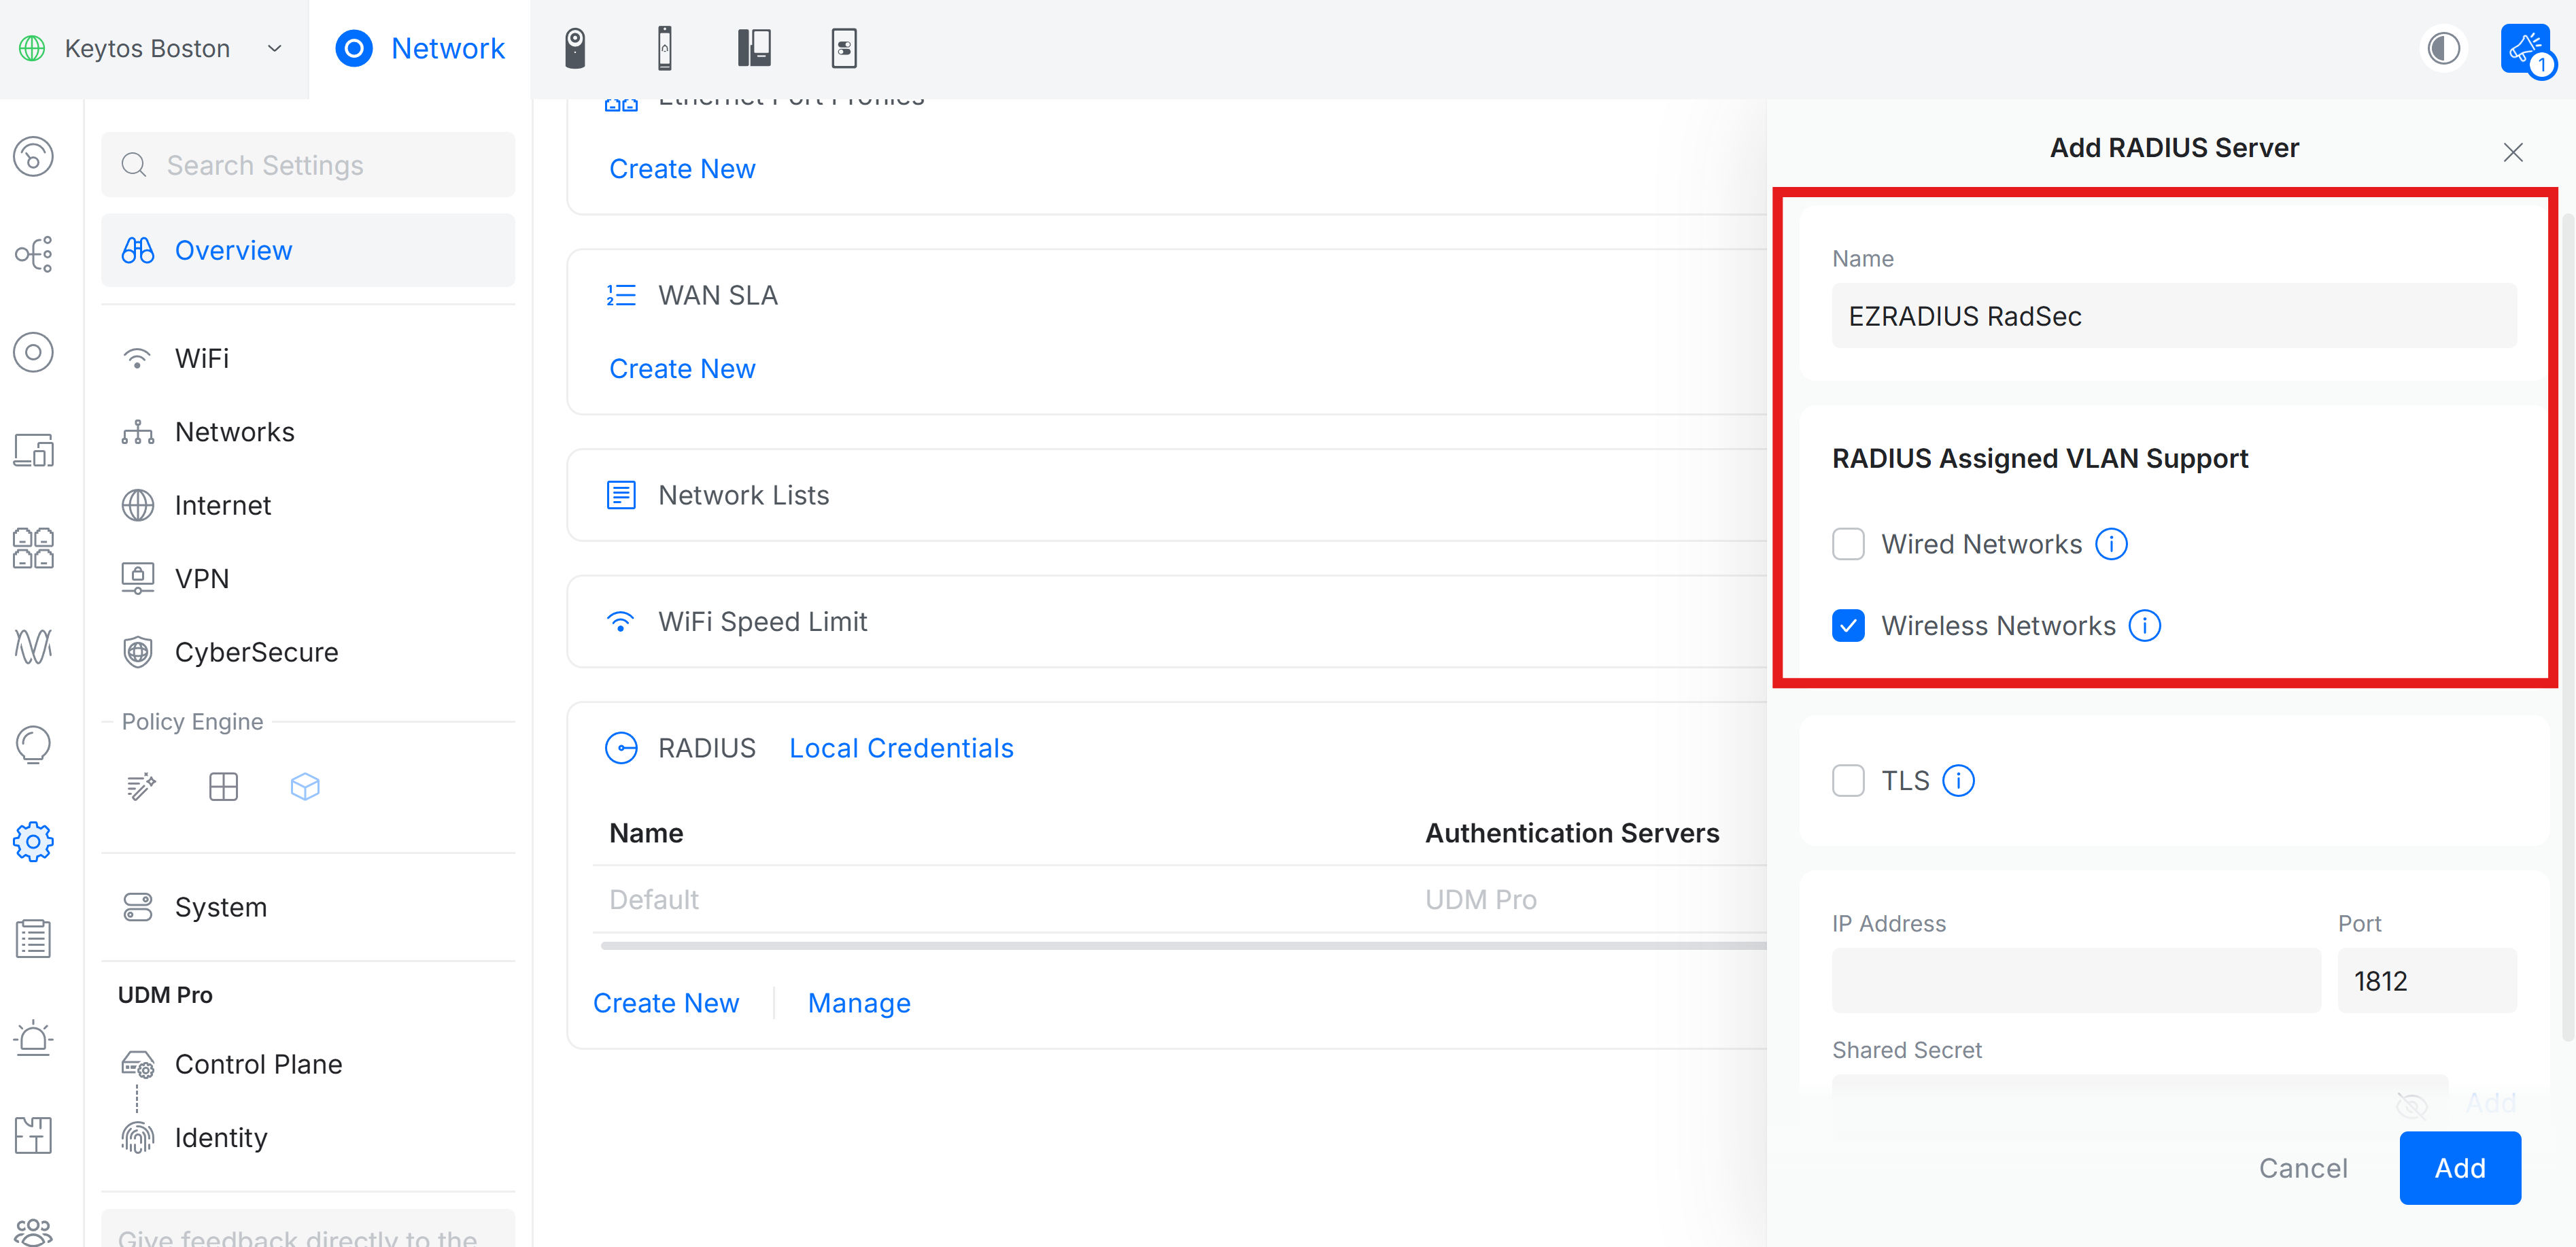Select Networks in the settings menu

[x=235, y=431]
